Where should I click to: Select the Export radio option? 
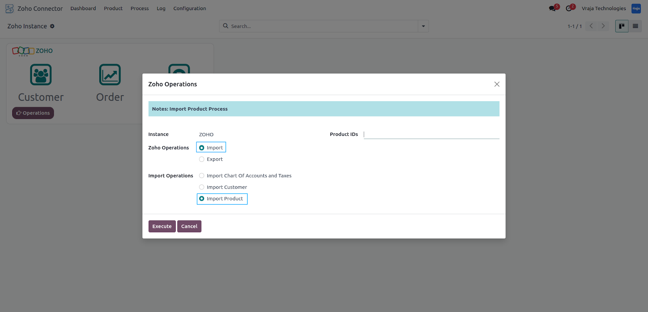pyautogui.click(x=202, y=159)
